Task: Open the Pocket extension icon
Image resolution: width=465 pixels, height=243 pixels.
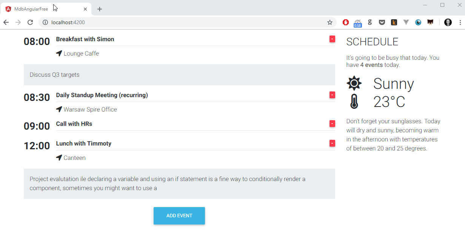Action: click(x=382, y=22)
